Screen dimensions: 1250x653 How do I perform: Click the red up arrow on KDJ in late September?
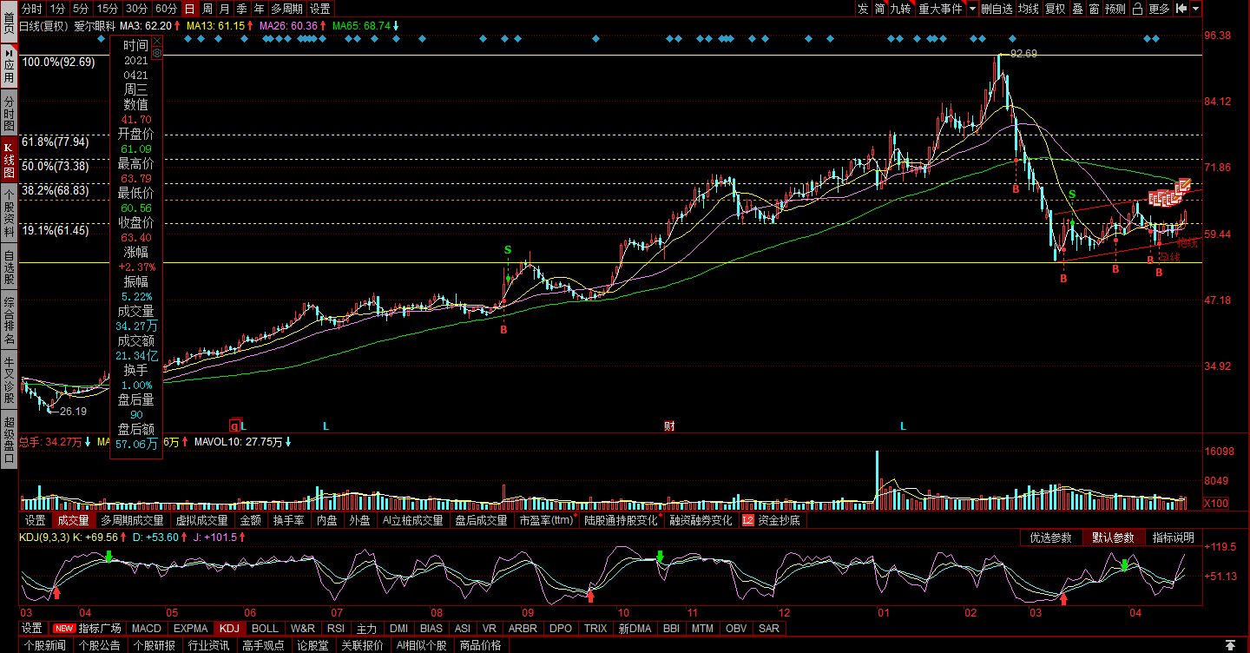pyautogui.click(x=590, y=596)
